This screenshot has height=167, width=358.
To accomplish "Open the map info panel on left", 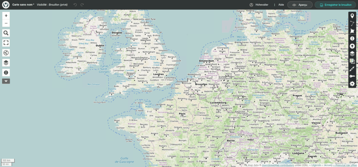I will click(6, 73).
